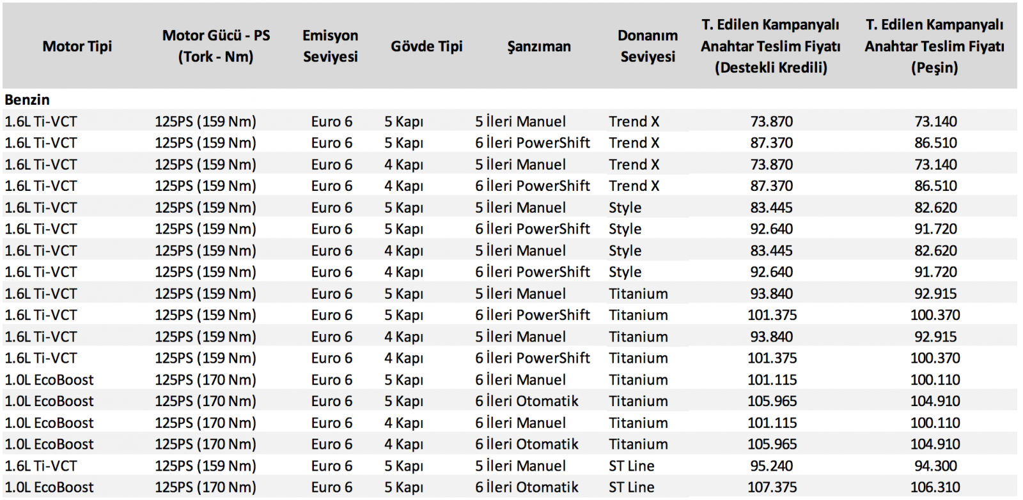The height and width of the screenshot is (500, 1023).
Task: Click the 73.870 price in first row
Action: pos(772,121)
